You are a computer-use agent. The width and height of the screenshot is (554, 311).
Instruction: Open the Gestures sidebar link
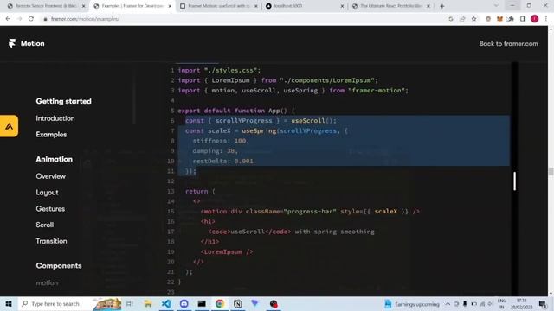click(x=50, y=209)
